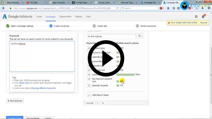Open the Campaigns menu item
The width and height of the screenshot is (212, 119).
point(51,17)
